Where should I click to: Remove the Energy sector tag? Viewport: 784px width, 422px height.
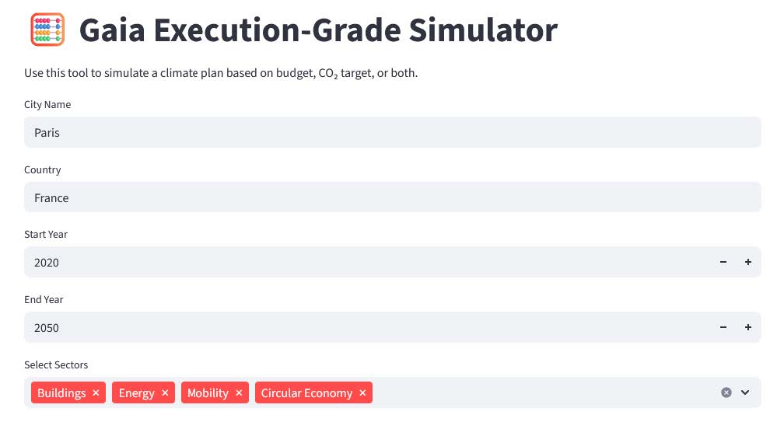coord(165,393)
